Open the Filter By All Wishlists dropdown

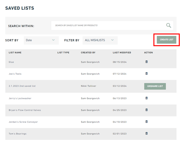100,40
